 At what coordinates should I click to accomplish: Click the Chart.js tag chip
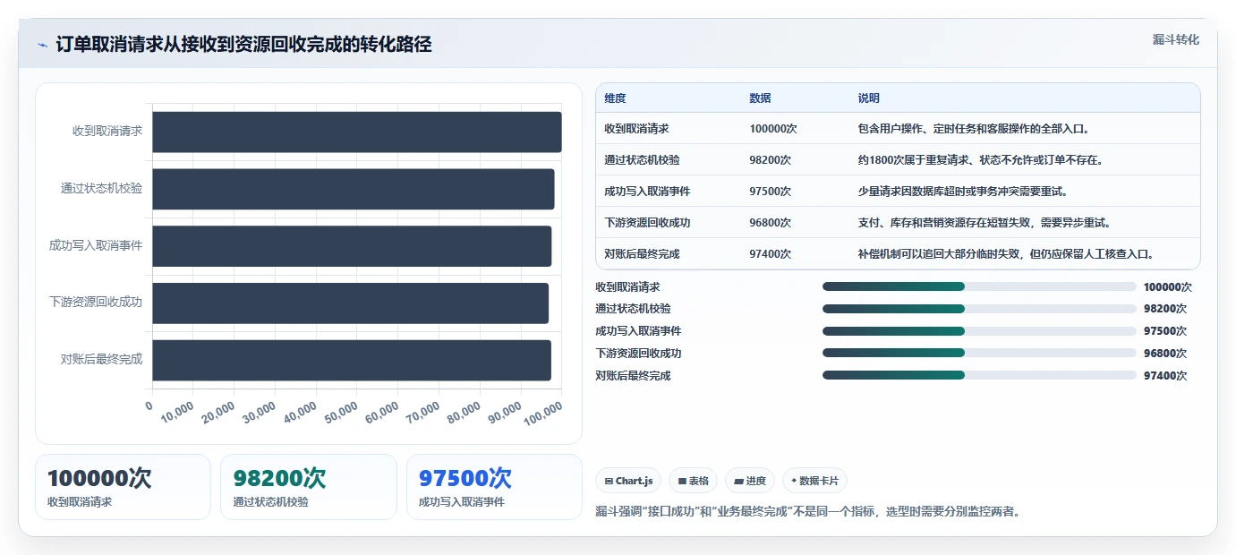click(x=628, y=481)
